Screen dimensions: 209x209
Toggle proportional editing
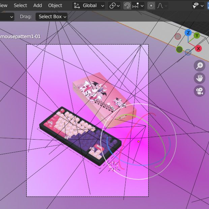[x=151, y=6]
